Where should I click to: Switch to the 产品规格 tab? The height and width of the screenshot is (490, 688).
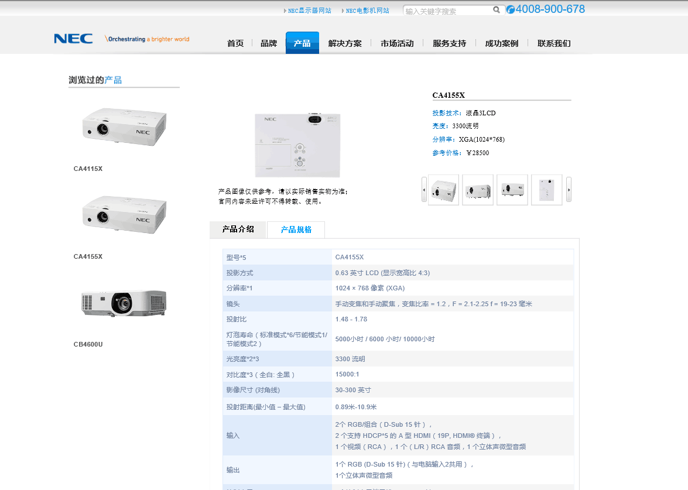coord(296,229)
